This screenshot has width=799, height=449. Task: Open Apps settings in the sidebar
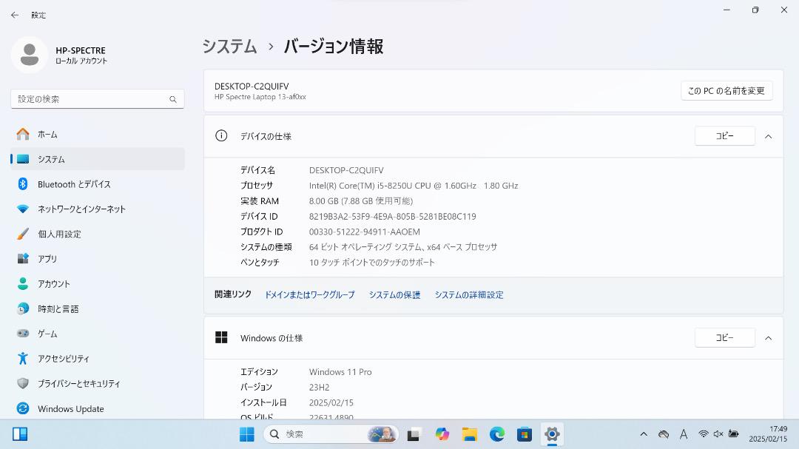tap(98, 259)
